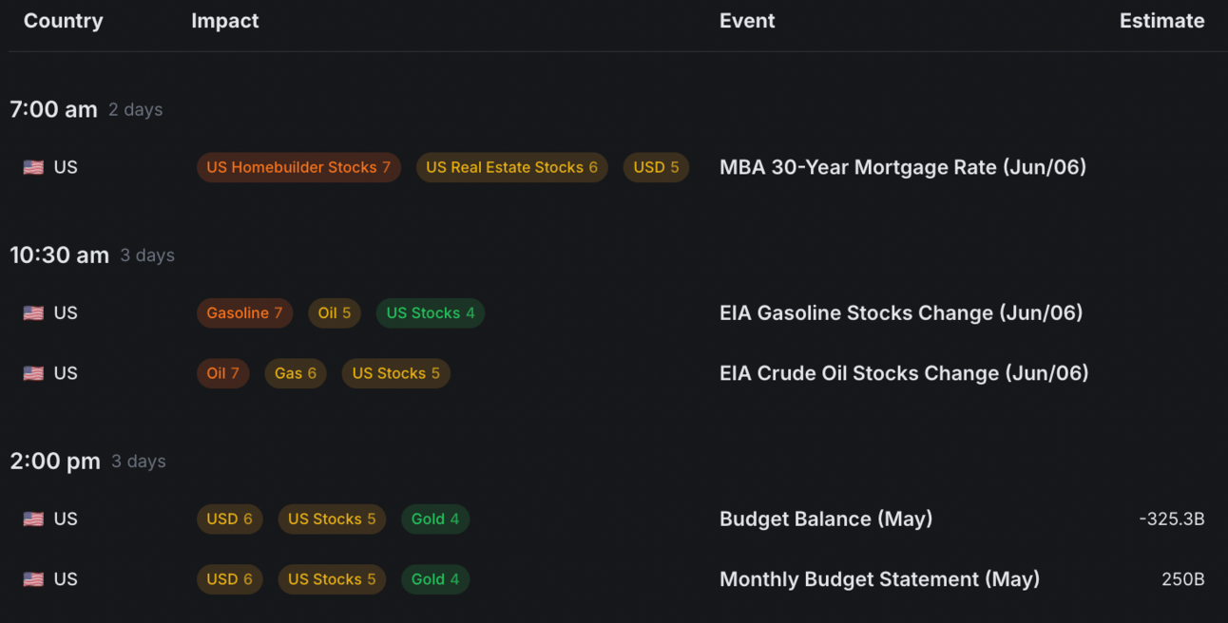Click the Gas 6 impact tag
This screenshot has width=1228, height=623.
point(295,374)
